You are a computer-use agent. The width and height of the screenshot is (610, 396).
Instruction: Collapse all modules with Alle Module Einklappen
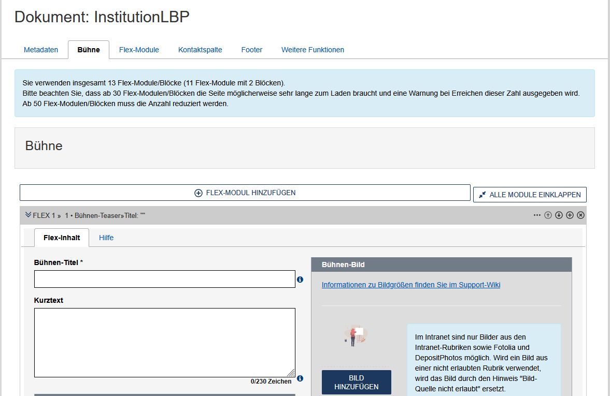[530, 195]
